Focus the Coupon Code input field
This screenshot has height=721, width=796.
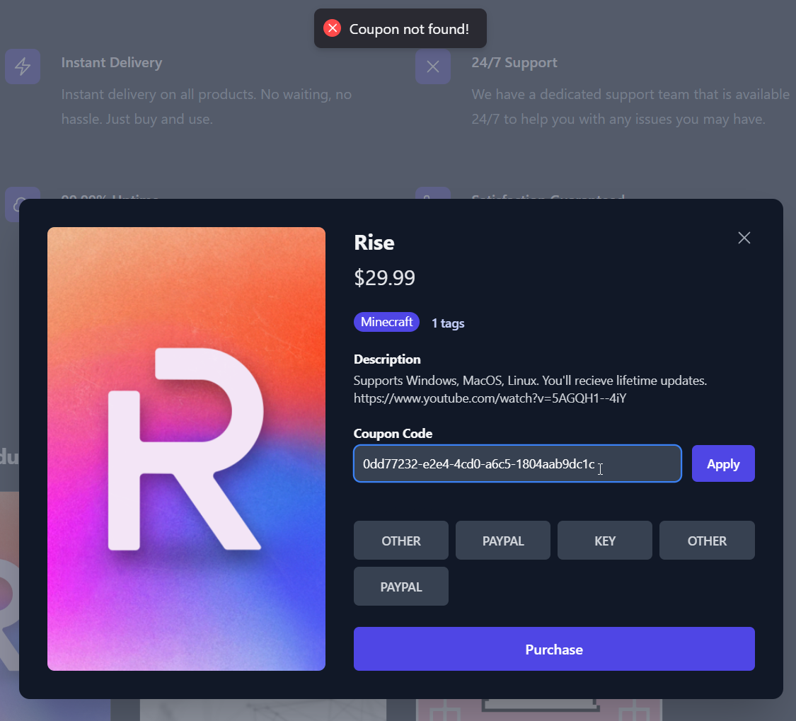pyautogui.click(x=517, y=464)
